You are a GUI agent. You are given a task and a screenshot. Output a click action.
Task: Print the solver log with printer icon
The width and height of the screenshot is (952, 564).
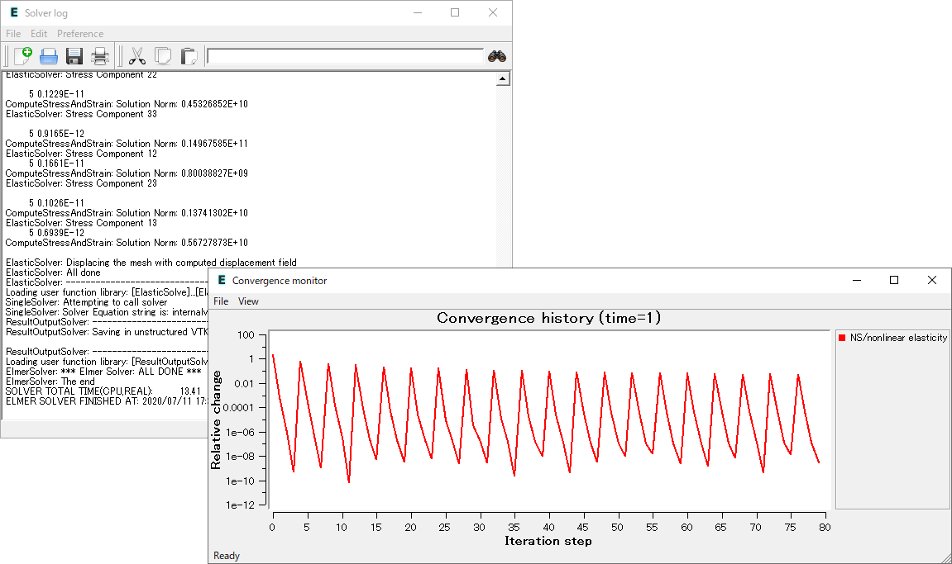100,56
